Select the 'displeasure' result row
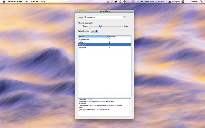 tap(105, 39)
